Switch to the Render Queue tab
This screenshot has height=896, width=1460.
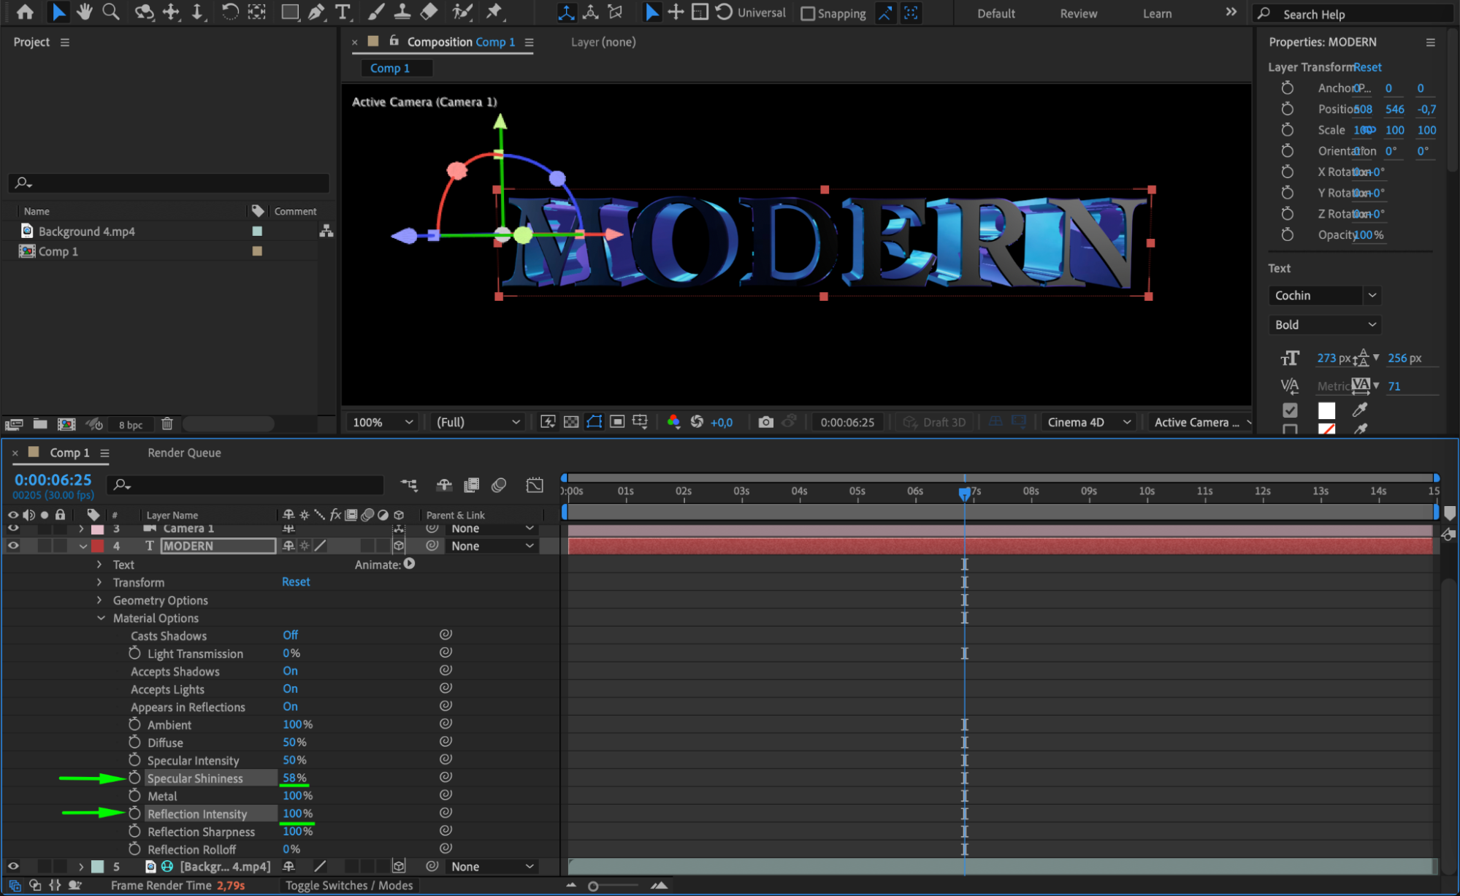pyautogui.click(x=184, y=453)
